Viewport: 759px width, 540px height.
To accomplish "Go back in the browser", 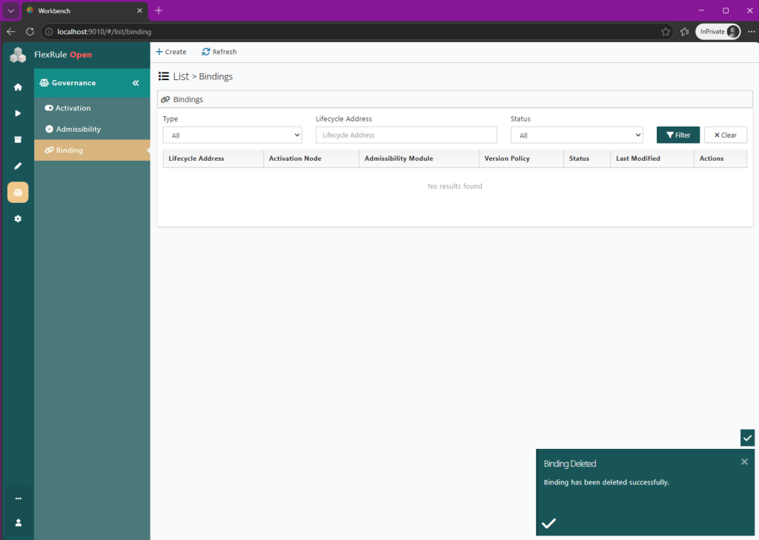I will [11, 31].
